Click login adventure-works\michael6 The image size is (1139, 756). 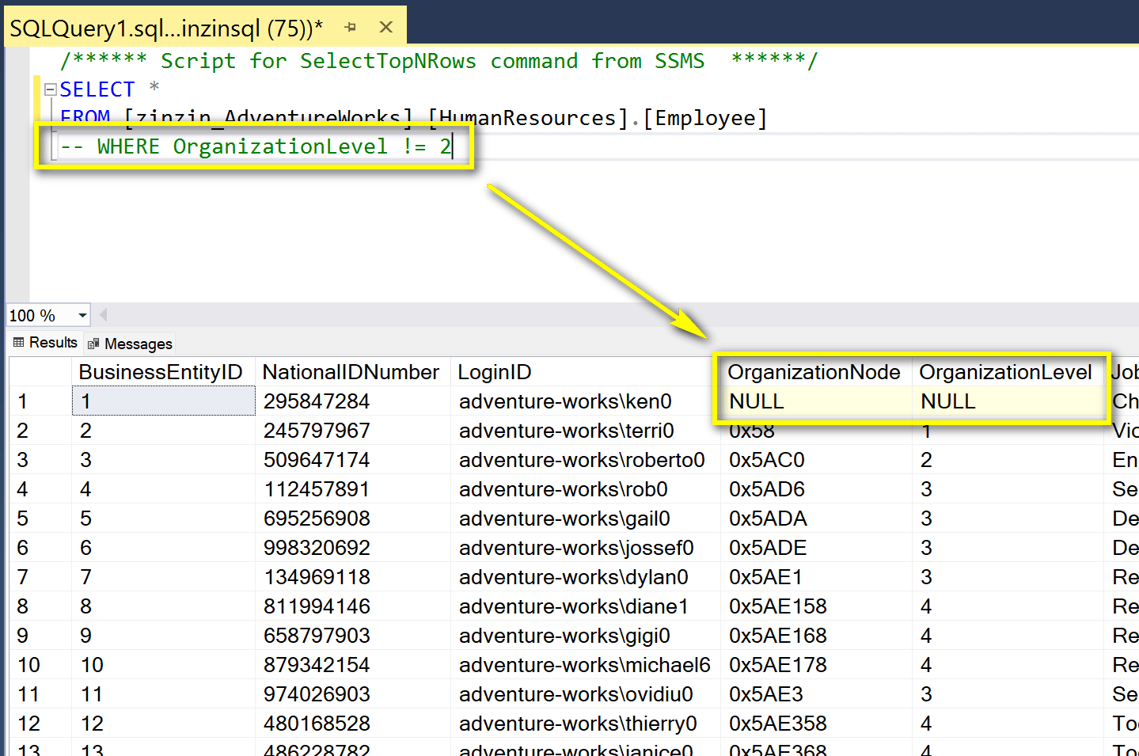click(585, 665)
